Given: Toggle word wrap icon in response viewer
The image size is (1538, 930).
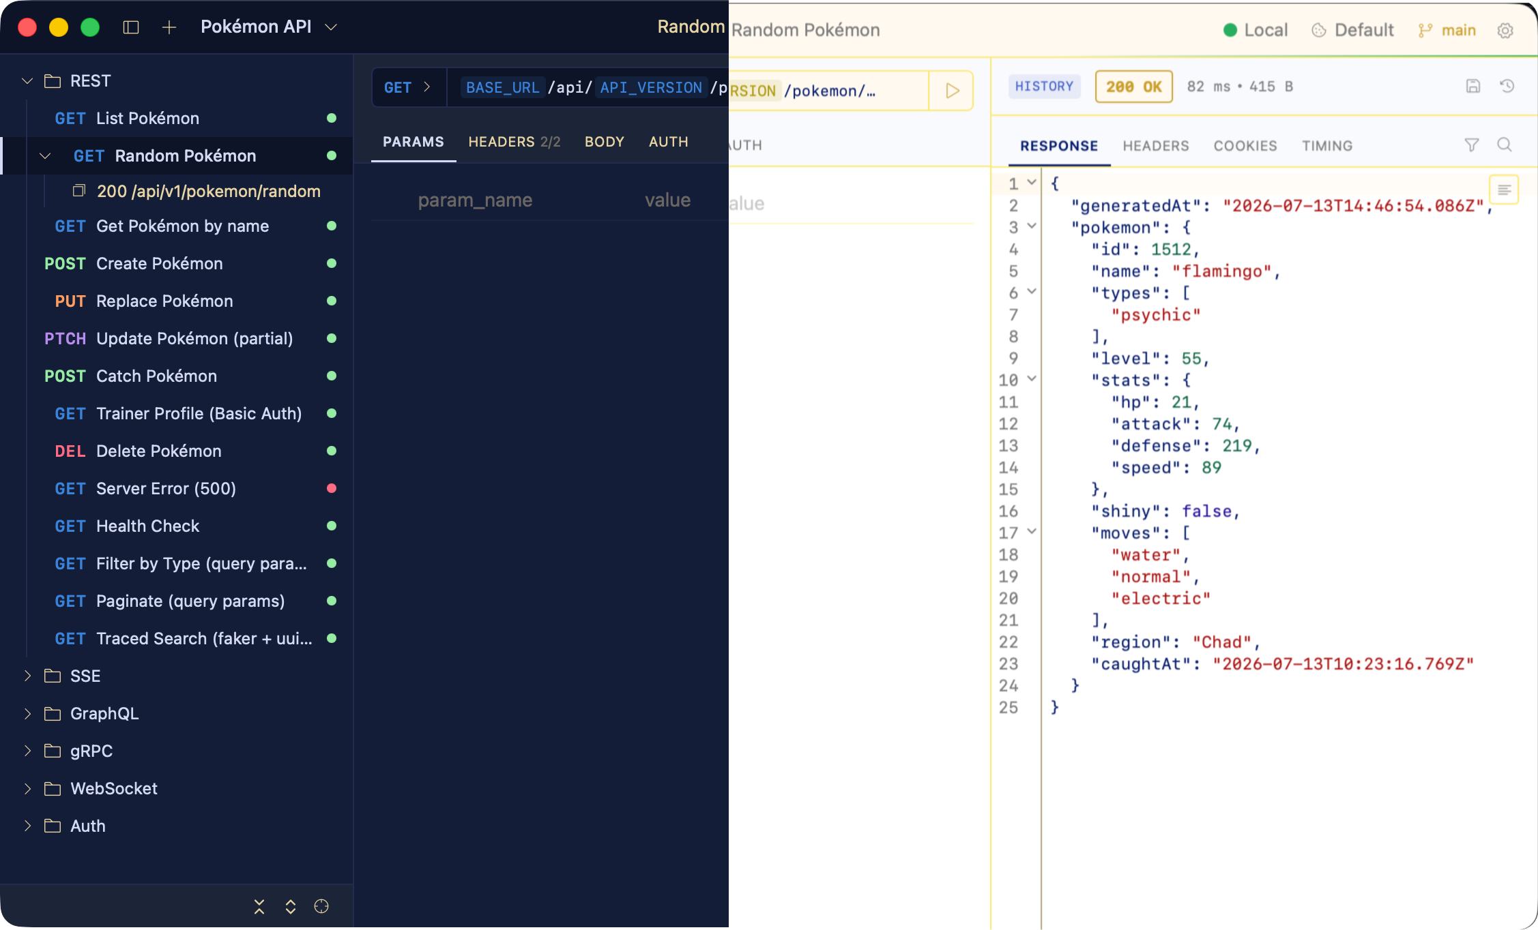Looking at the screenshot, I should pyautogui.click(x=1505, y=190).
